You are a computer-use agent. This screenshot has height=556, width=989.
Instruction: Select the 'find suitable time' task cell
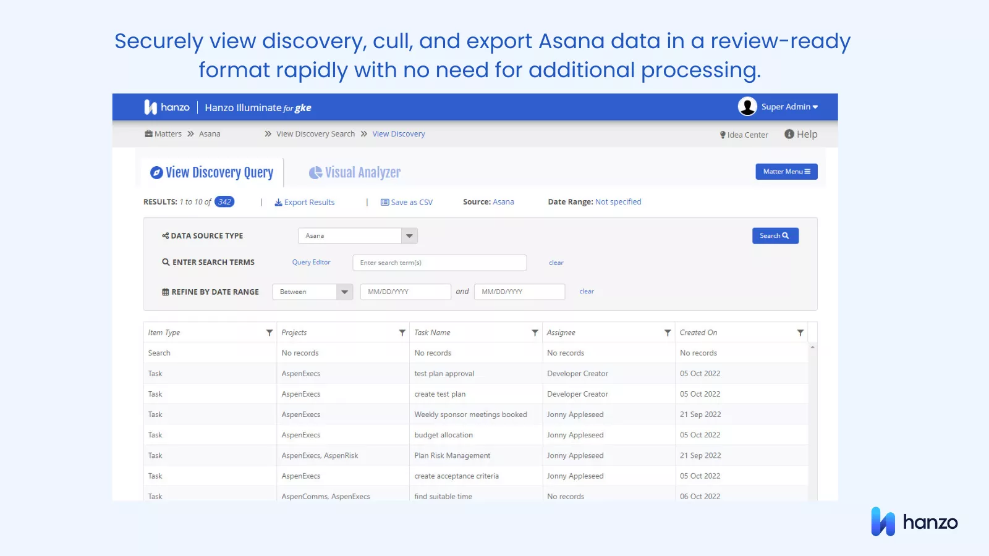(x=476, y=495)
